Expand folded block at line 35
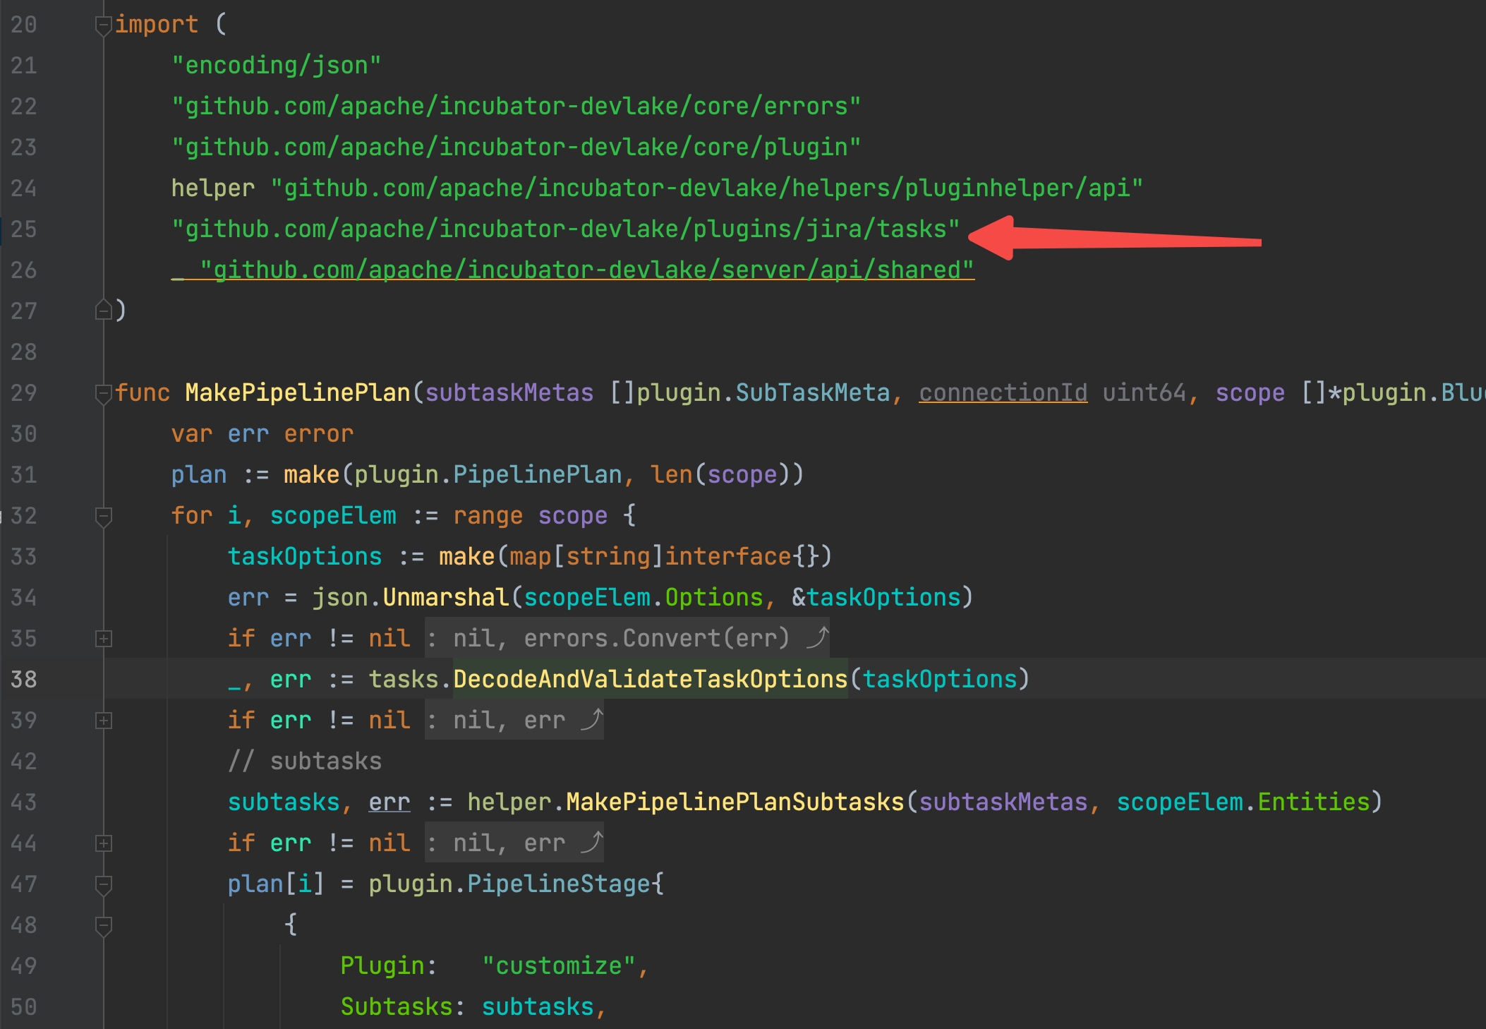 (x=103, y=639)
